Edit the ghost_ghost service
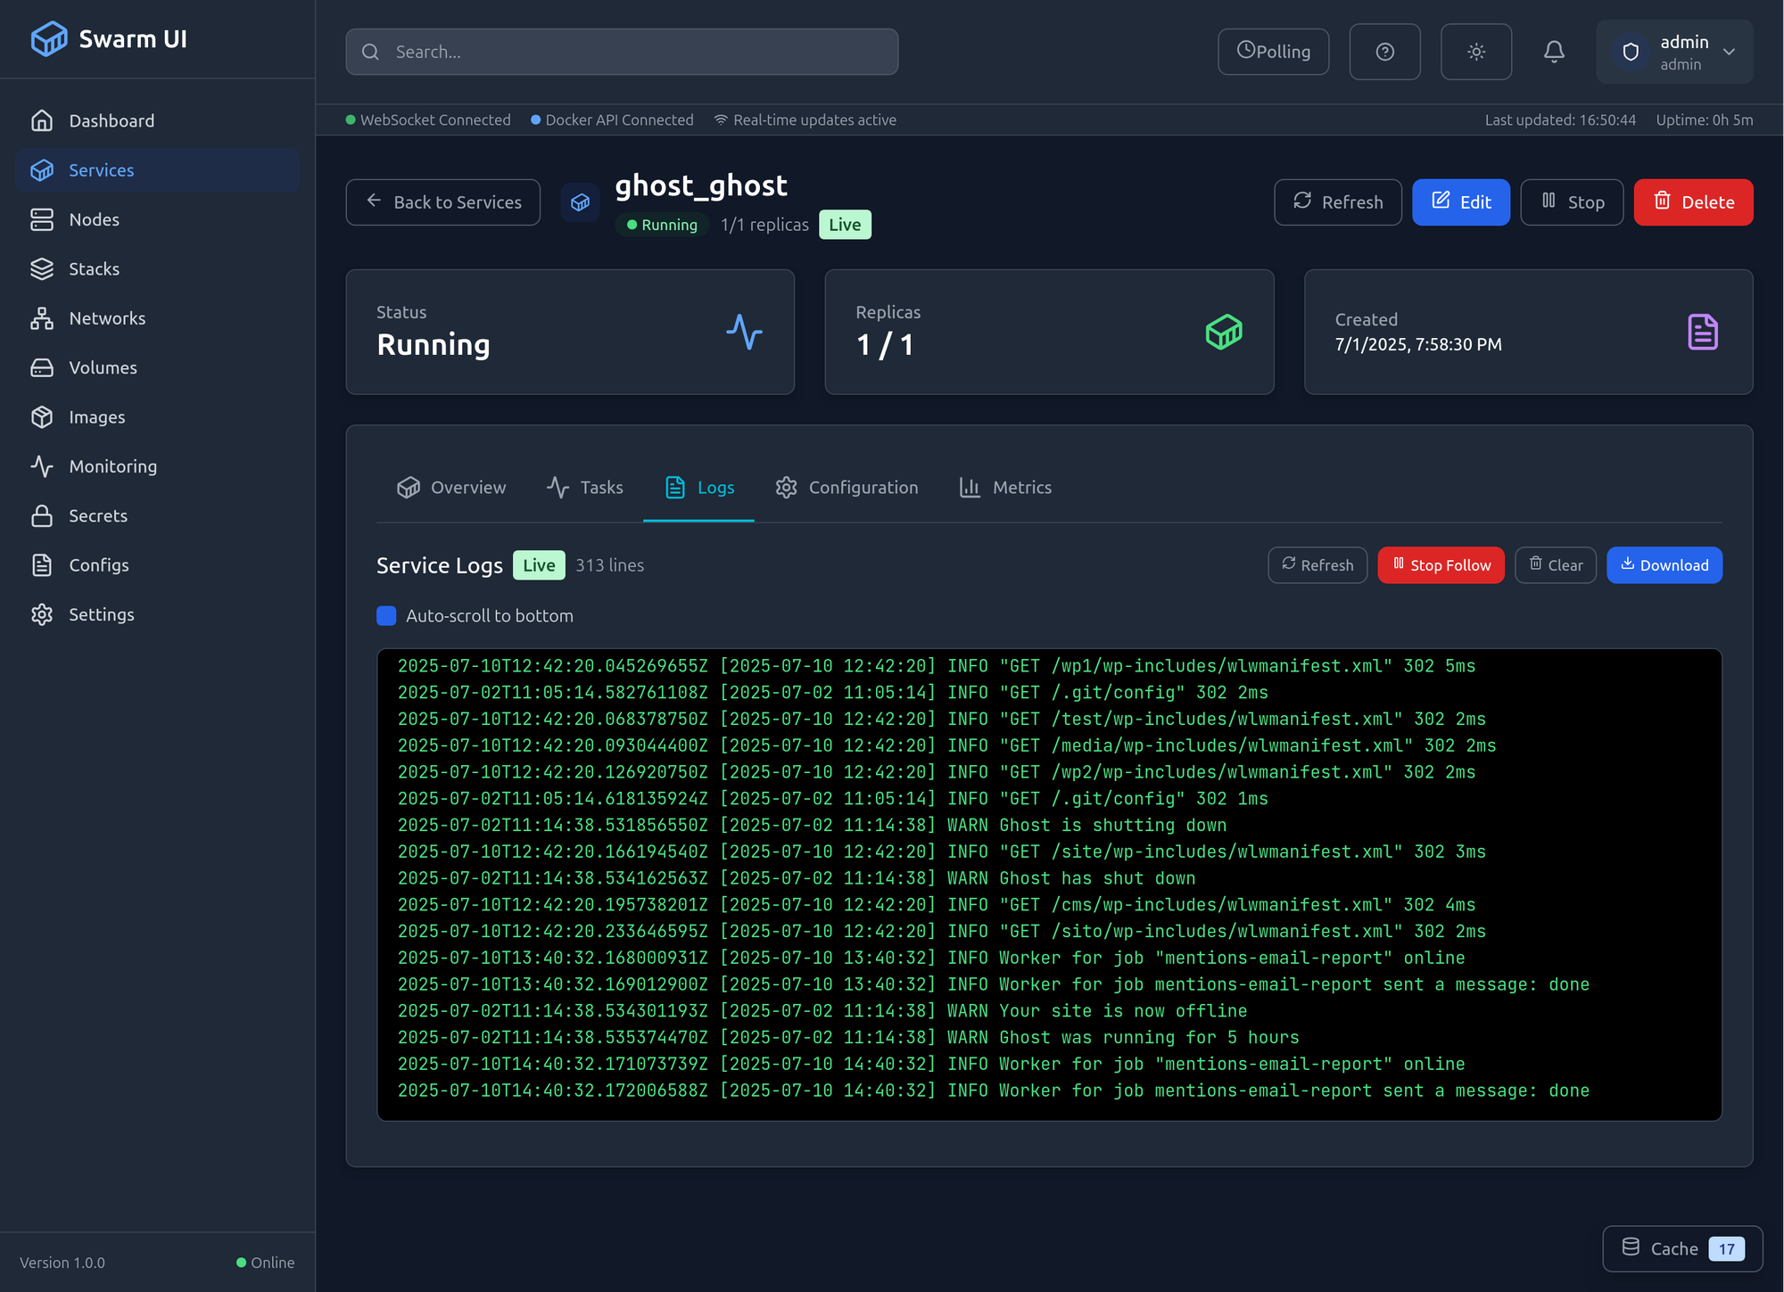This screenshot has width=1784, height=1292. (1460, 202)
